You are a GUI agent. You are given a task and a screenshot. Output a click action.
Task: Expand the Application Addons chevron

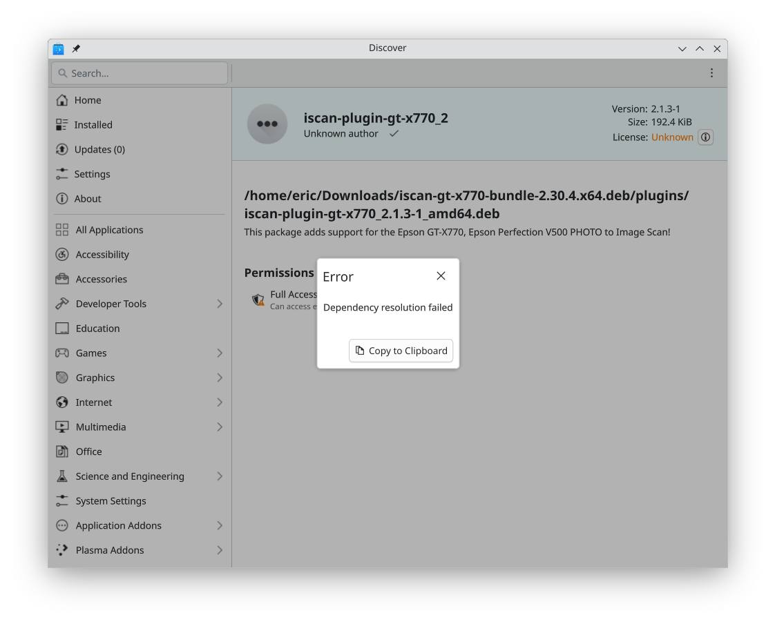220,526
